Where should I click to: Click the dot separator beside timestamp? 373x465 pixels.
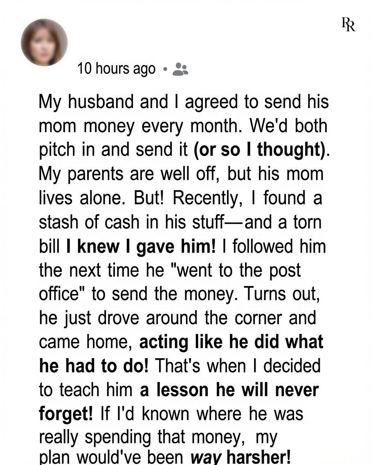coord(165,70)
